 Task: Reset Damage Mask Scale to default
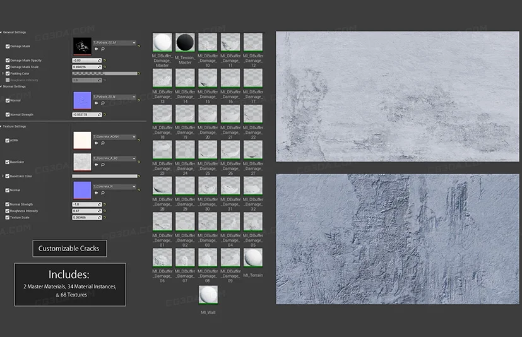coord(105,67)
